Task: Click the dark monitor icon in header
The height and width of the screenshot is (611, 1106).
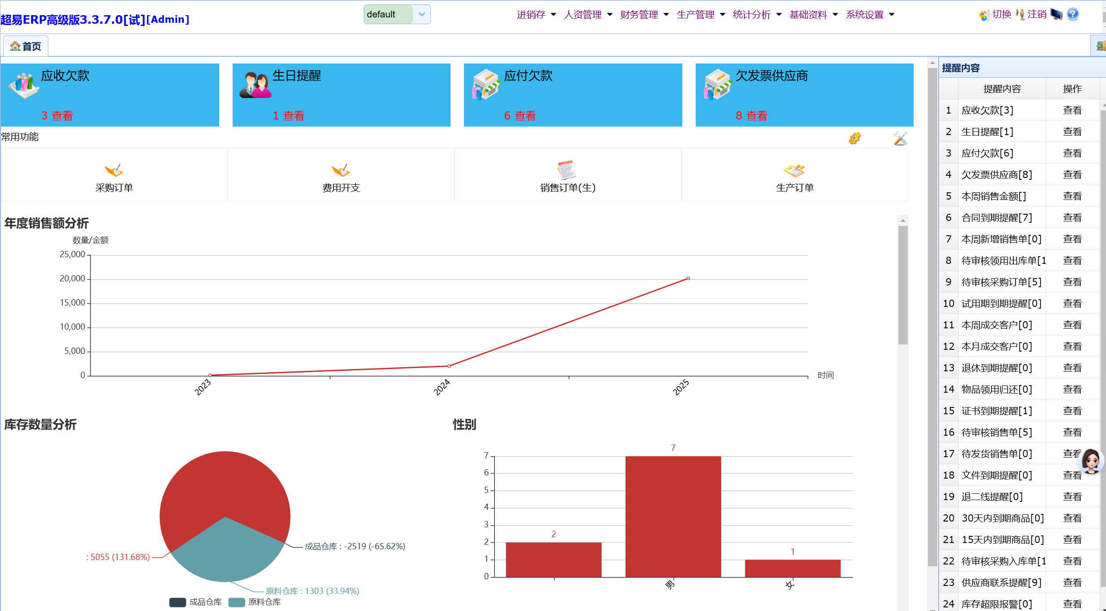Action: (1056, 14)
